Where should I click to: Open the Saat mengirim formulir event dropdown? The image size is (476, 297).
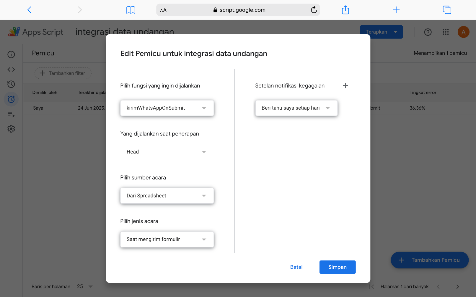[x=167, y=240]
